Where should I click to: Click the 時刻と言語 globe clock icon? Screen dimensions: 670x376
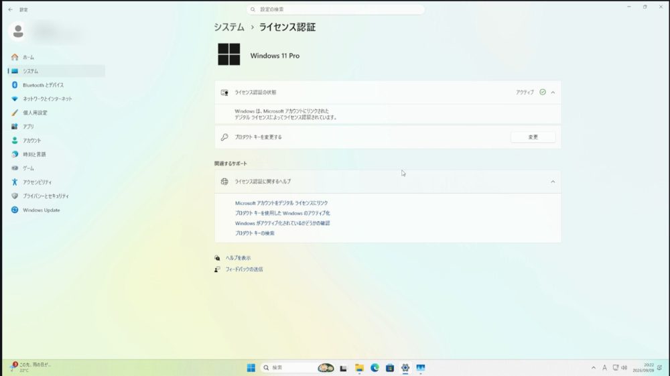point(15,154)
